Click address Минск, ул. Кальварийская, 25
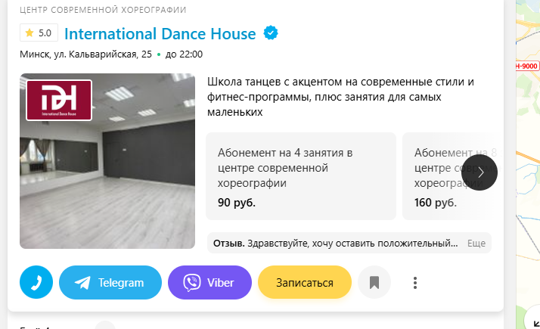 (x=85, y=54)
